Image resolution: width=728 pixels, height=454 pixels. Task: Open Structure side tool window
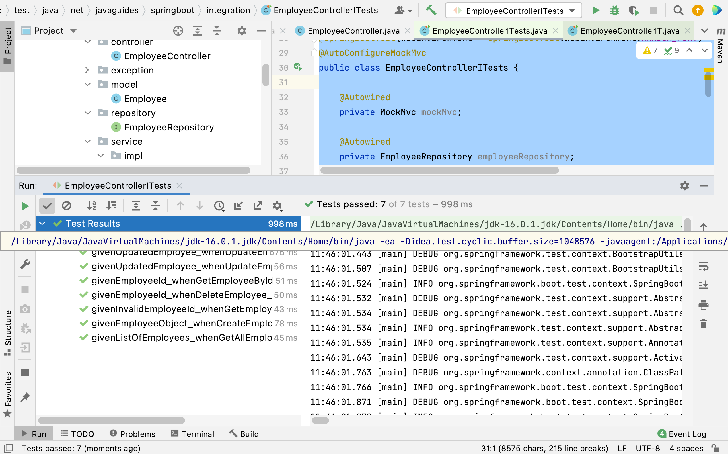8,333
